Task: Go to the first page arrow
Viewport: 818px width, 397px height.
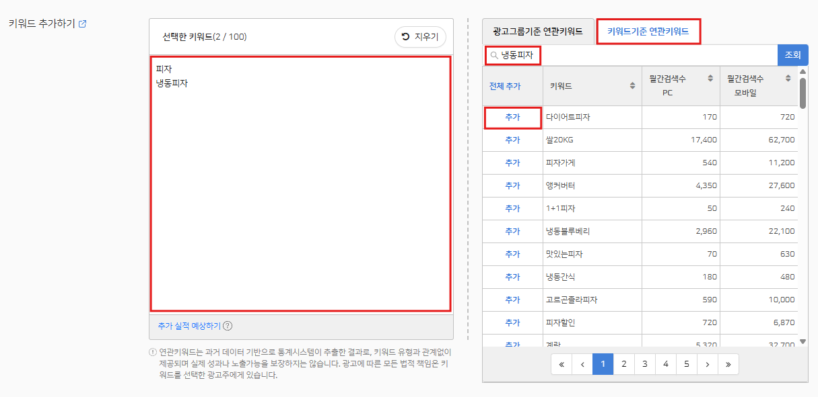Action: point(561,364)
